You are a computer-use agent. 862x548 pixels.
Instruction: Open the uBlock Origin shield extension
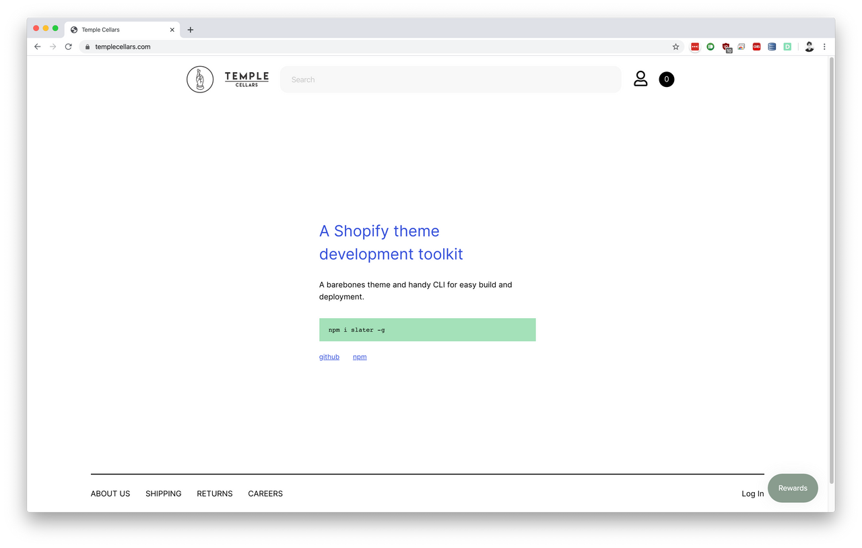[x=726, y=47]
